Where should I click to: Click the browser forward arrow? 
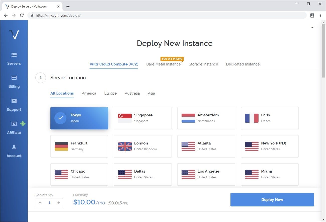pyautogui.click(x=14, y=15)
